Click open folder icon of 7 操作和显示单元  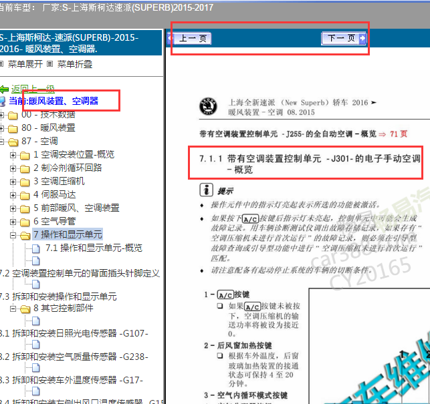click(x=25, y=236)
